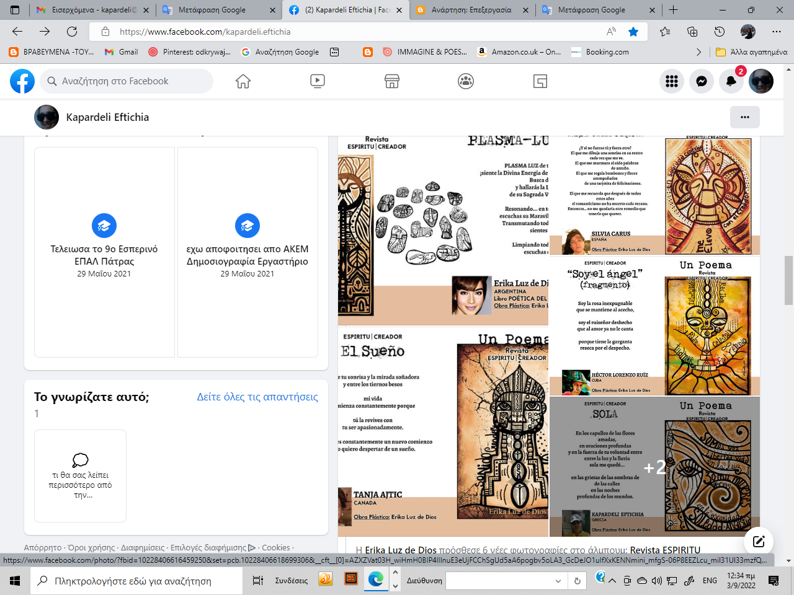Click the favorite star in address bar
This screenshot has height=595, width=794.
point(633,32)
